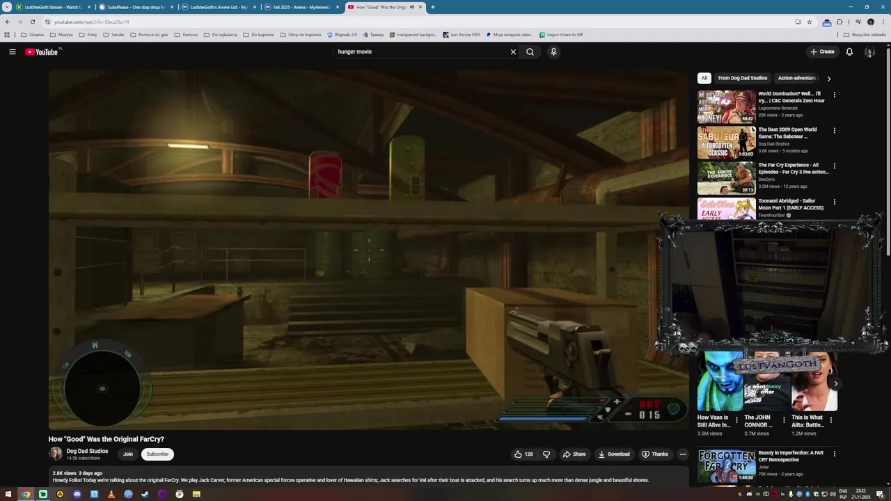
Task: Open a new browser tab
Action: pos(433,7)
